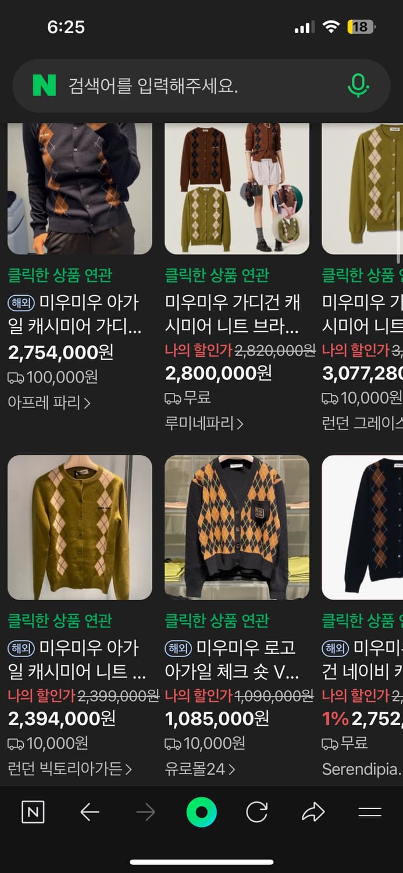View the orange argyle V-neck cardigan photo
This screenshot has height=873, width=403.
coord(237,527)
